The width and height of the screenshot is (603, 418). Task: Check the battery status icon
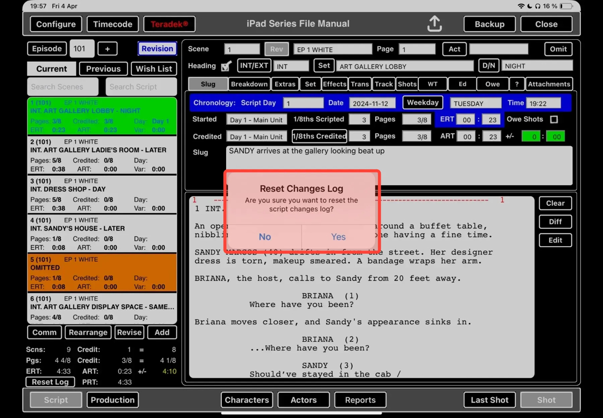(566, 6)
